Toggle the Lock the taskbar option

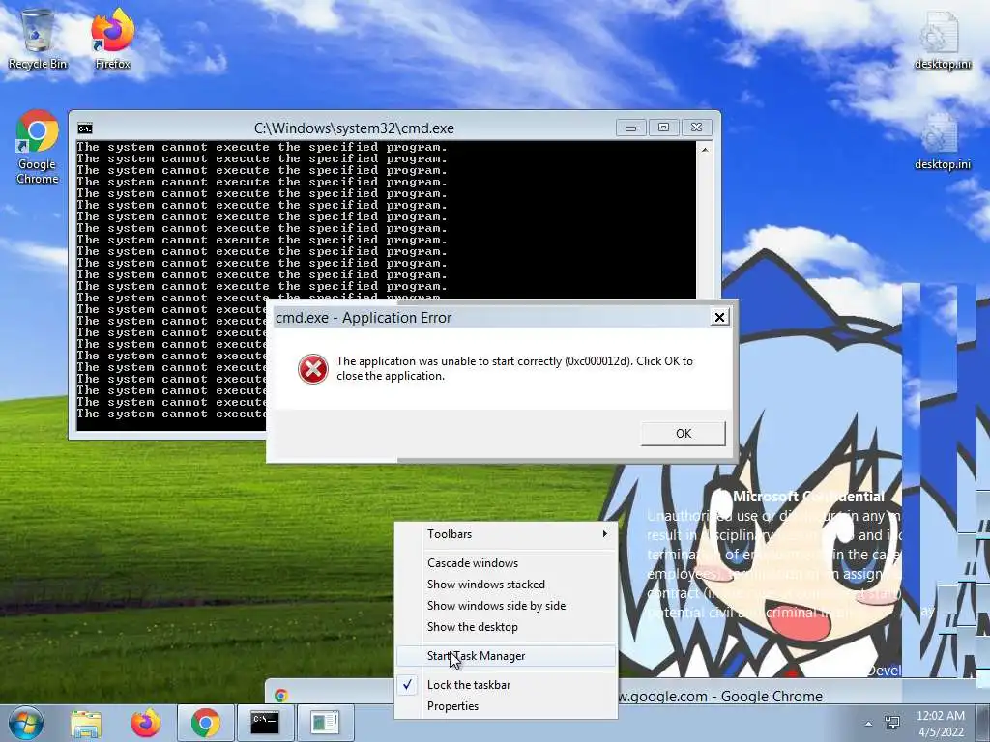[507, 685]
